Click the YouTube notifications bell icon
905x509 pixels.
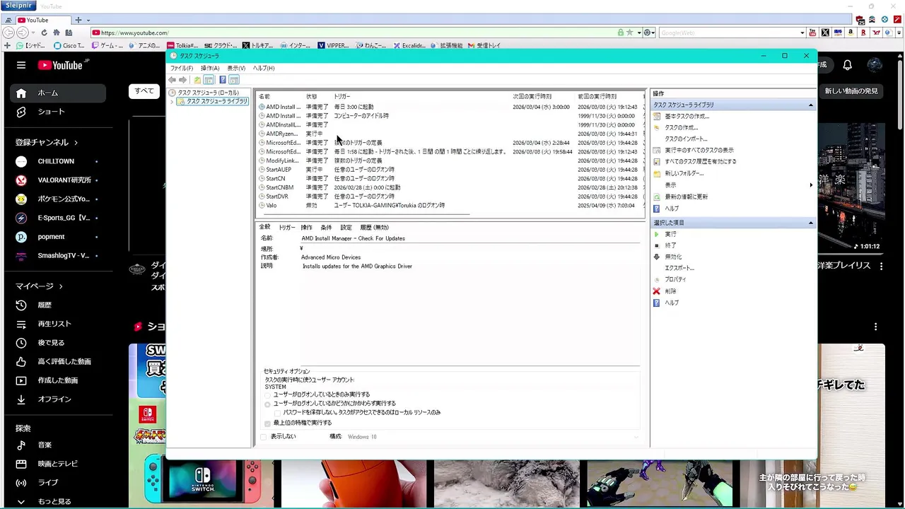coord(847,65)
